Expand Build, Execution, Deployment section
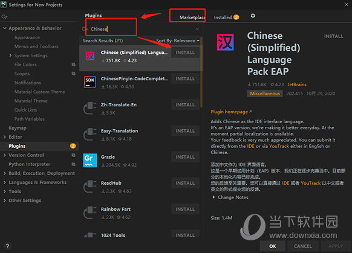Viewport: 352px width, 253px height. coord(4,173)
